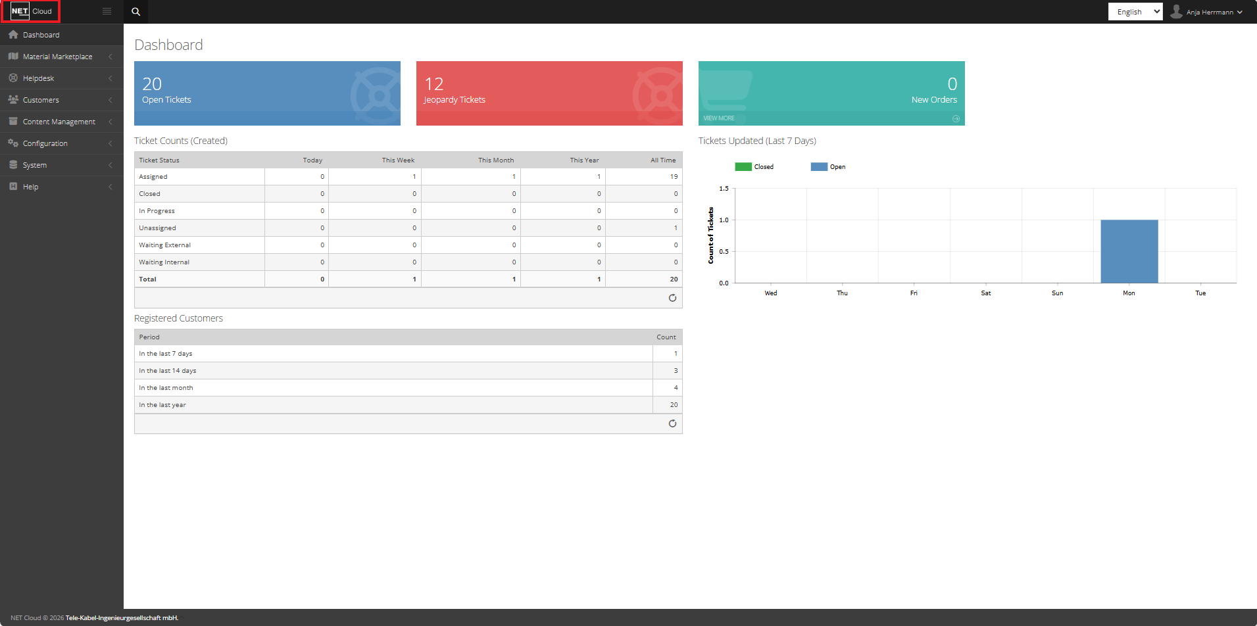Click the user avatar icon for Anja Herrmann
The width and height of the screenshot is (1257, 626).
pyautogui.click(x=1176, y=12)
